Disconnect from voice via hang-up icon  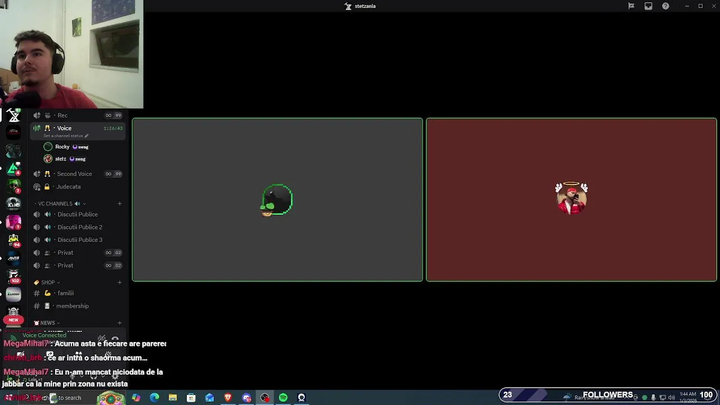tap(115, 339)
